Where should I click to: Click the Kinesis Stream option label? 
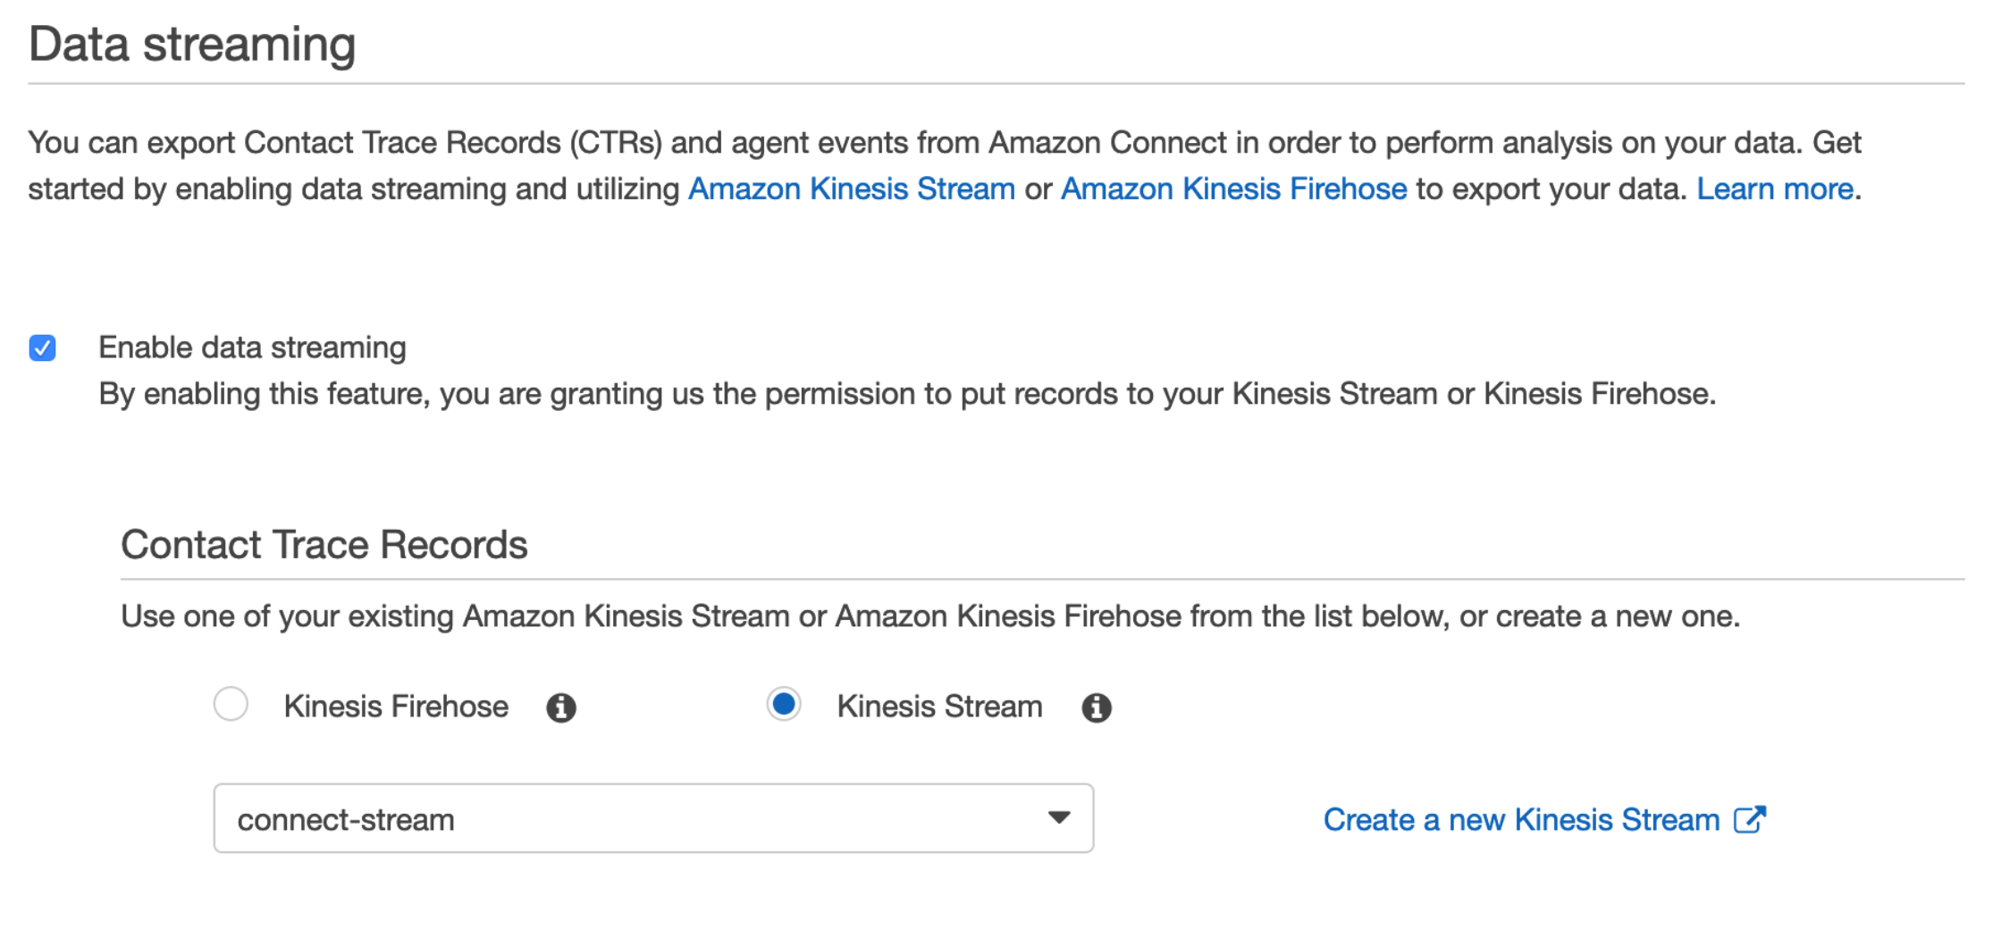(x=939, y=707)
